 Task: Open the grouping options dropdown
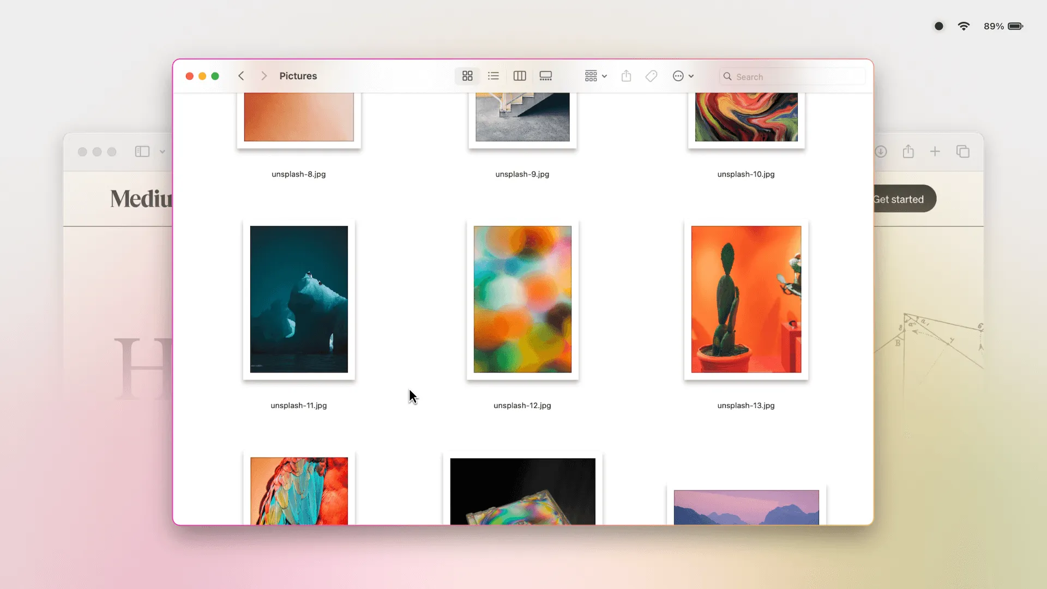[x=595, y=76]
